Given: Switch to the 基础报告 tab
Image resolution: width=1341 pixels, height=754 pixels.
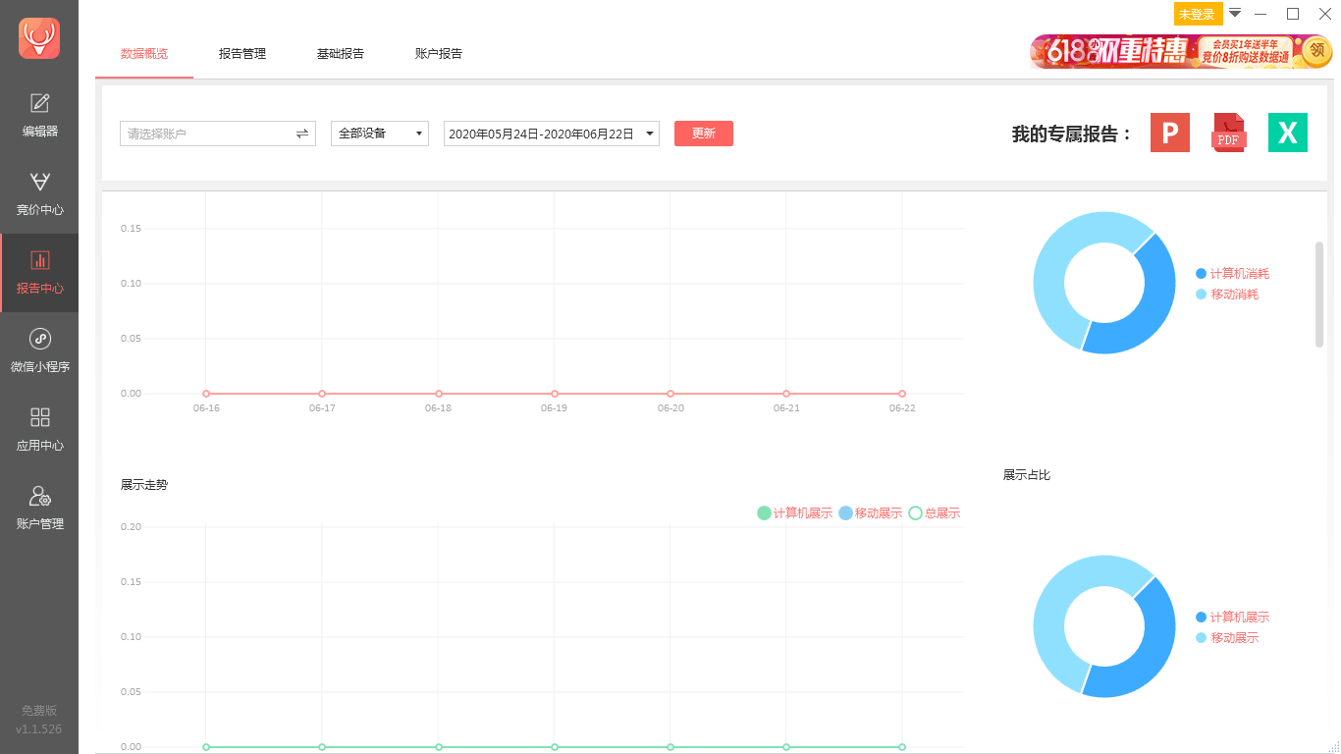Looking at the screenshot, I should (341, 54).
